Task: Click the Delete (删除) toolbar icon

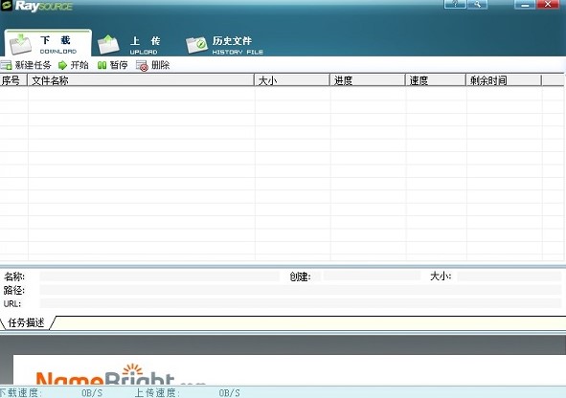Action: tap(142, 66)
